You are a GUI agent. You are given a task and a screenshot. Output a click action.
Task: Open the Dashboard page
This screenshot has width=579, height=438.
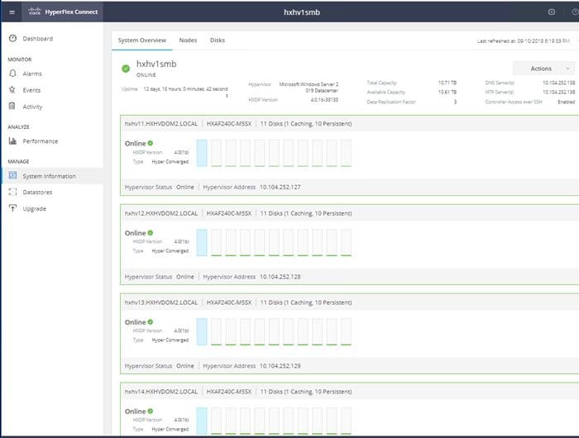coord(38,38)
